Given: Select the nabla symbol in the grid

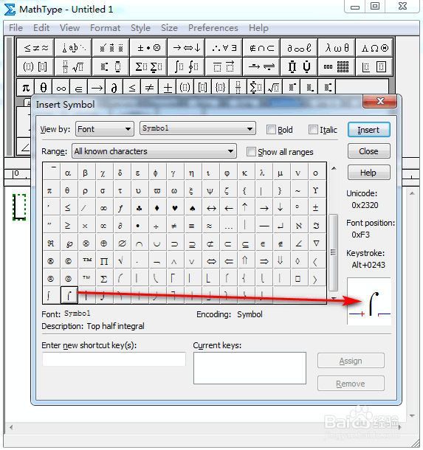Looking at the screenshot, I should pos(316,243).
